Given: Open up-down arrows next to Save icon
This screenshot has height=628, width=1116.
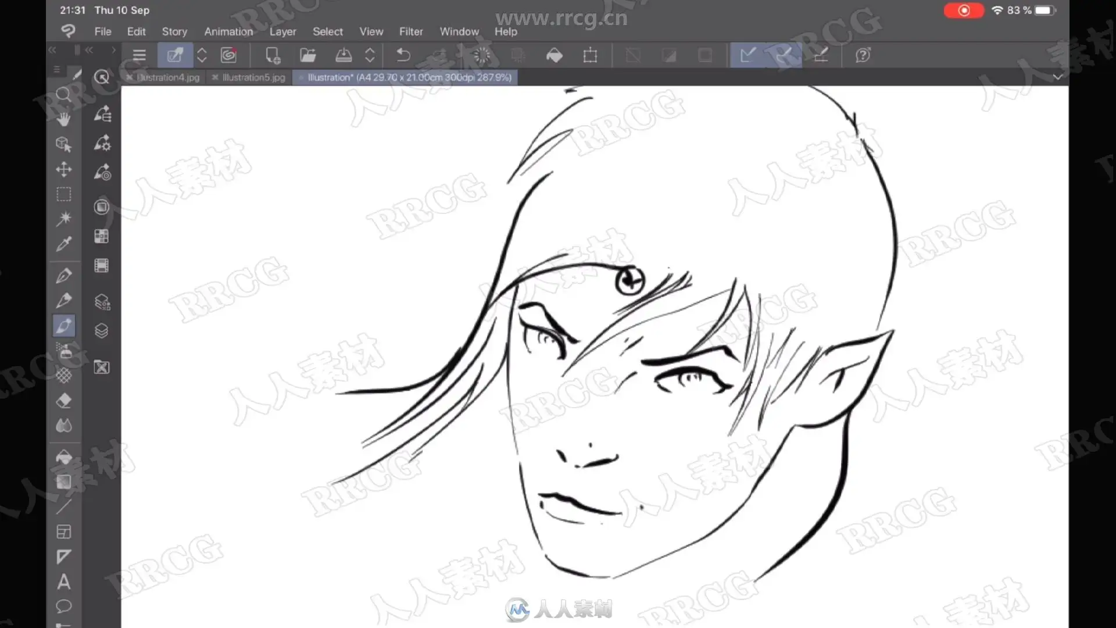Looking at the screenshot, I should tap(370, 55).
